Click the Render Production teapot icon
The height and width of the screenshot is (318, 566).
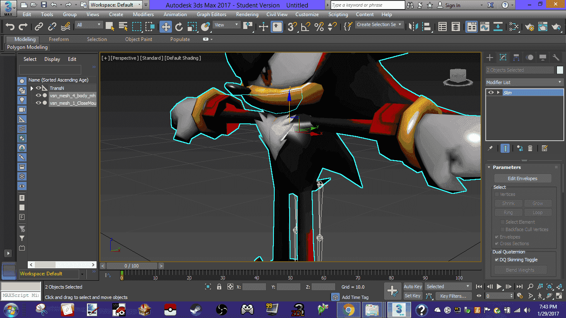coord(556,27)
